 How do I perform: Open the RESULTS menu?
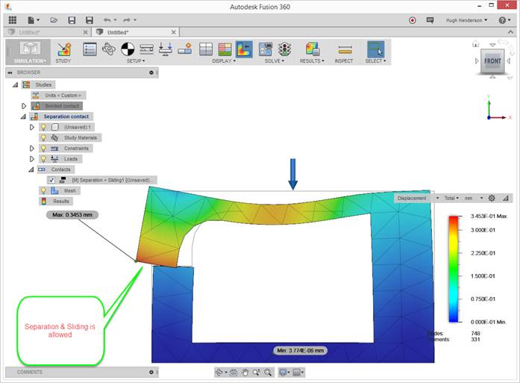(312, 61)
